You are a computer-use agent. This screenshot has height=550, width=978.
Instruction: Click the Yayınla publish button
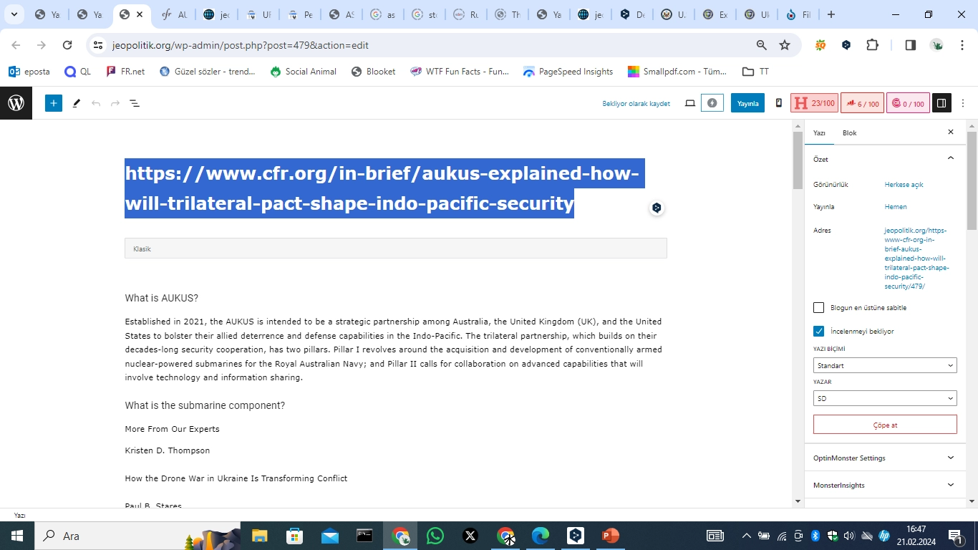tap(747, 103)
